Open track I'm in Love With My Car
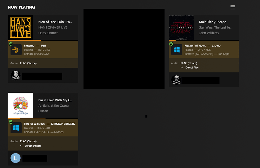 pyautogui.click(x=55, y=100)
